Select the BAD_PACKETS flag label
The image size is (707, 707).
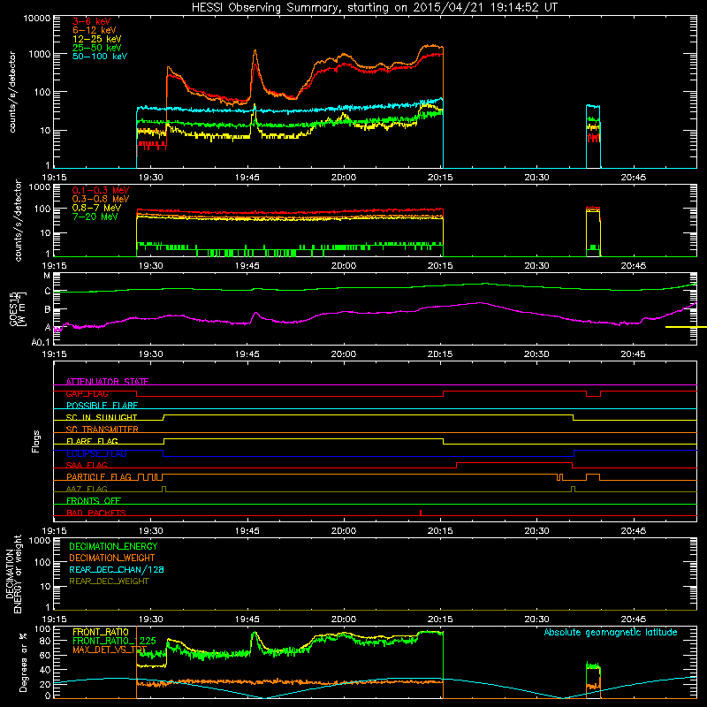tap(96, 513)
